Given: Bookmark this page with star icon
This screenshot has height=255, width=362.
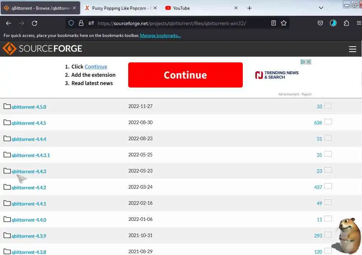Looking at the screenshot, I should (284, 23).
